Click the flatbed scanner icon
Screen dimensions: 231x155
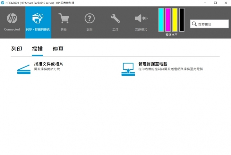pyautogui.click(x=24, y=69)
